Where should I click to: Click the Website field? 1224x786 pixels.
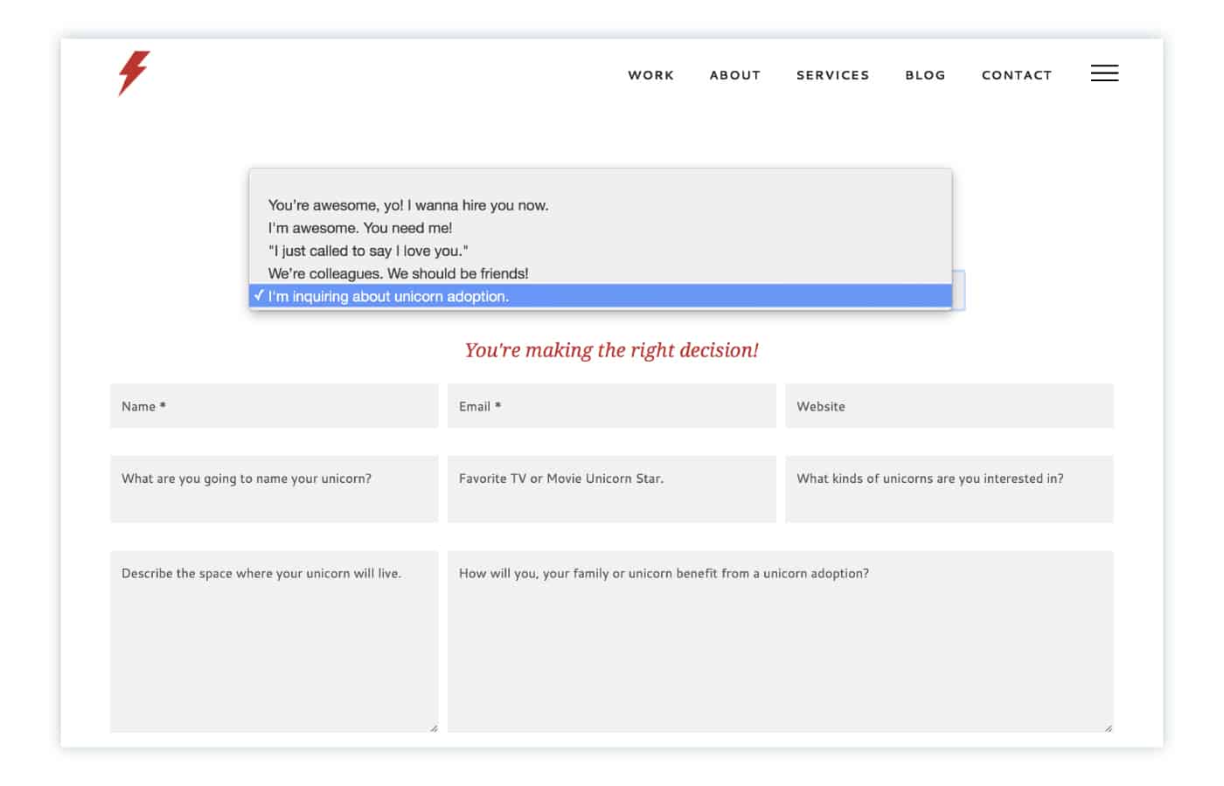coord(949,405)
